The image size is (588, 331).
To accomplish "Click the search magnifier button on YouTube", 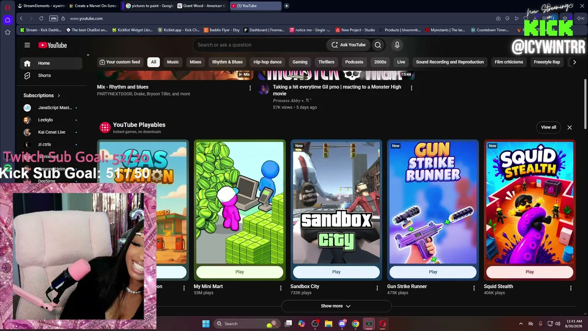I will 378,45.
